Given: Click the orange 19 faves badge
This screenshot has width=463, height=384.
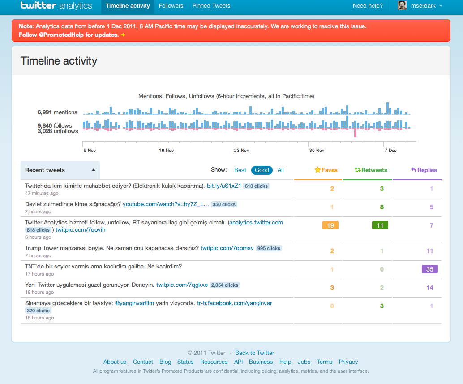Looking at the screenshot, I should 330,225.
